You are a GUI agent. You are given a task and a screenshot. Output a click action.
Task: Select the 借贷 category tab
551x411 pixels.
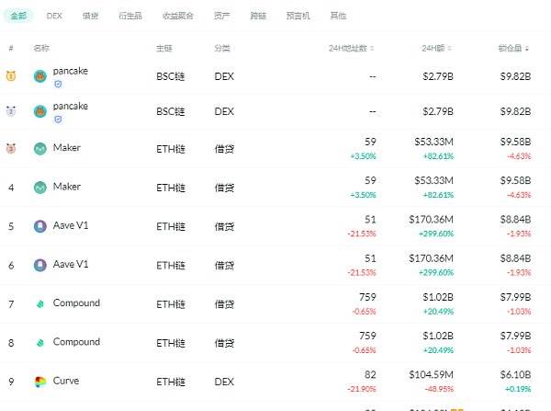pyautogui.click(x=90, y=16)
